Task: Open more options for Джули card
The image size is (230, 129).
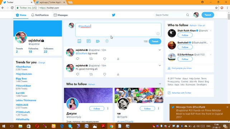Action: tap(108, 109)
